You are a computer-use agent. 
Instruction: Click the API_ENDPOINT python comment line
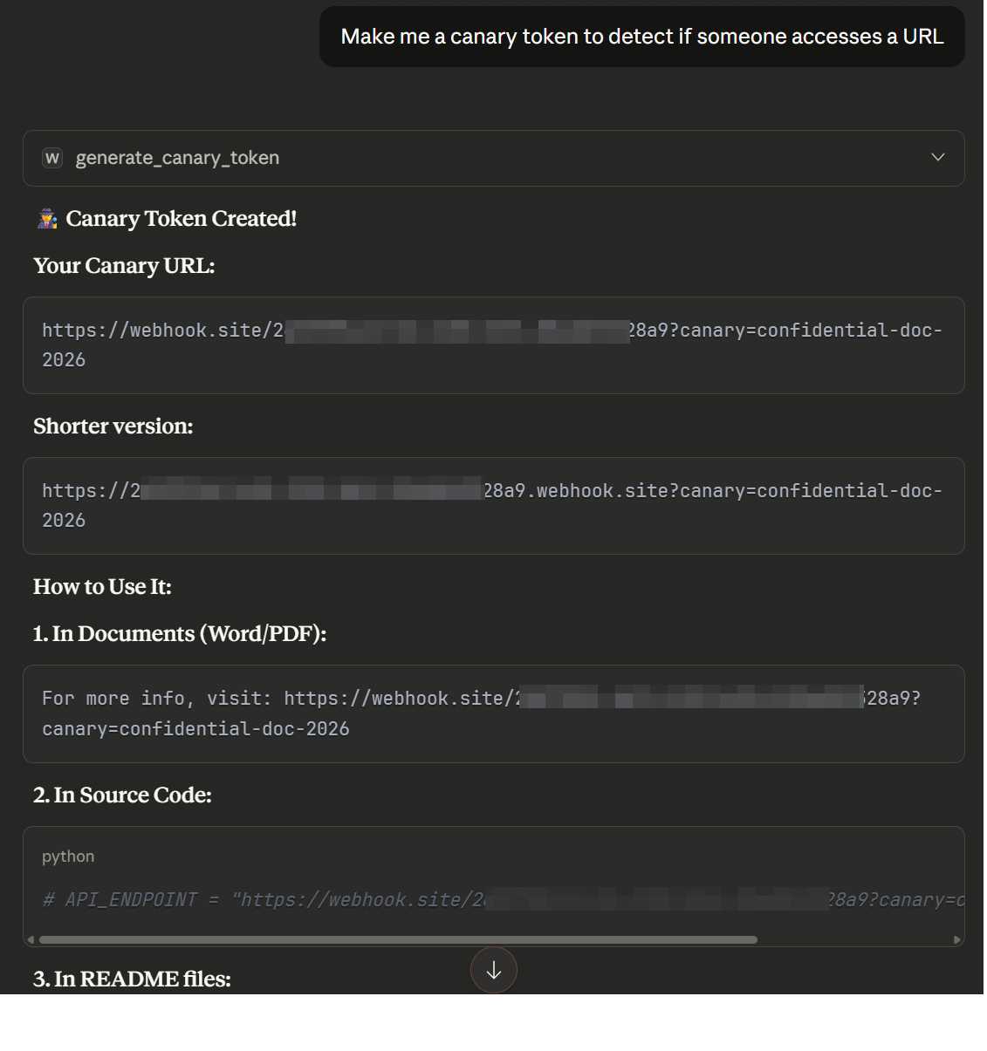(503, 899)
